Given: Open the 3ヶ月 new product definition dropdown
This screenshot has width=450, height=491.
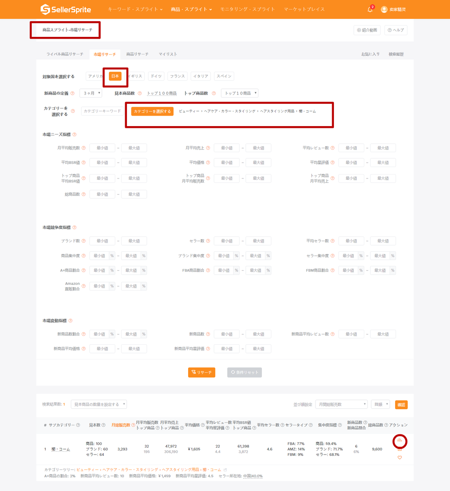Looking at the screenshot, I should click(x=91, y=93).
